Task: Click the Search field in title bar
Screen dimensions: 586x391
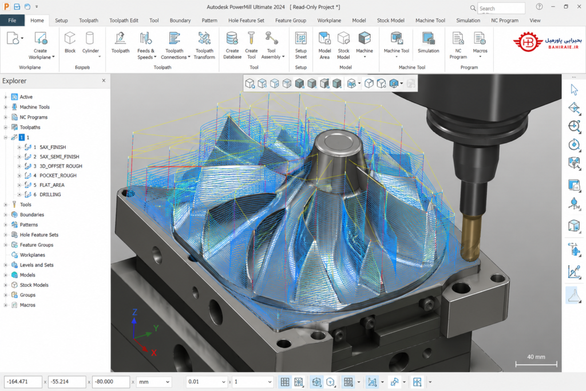Action: click(x=501, y=8)
